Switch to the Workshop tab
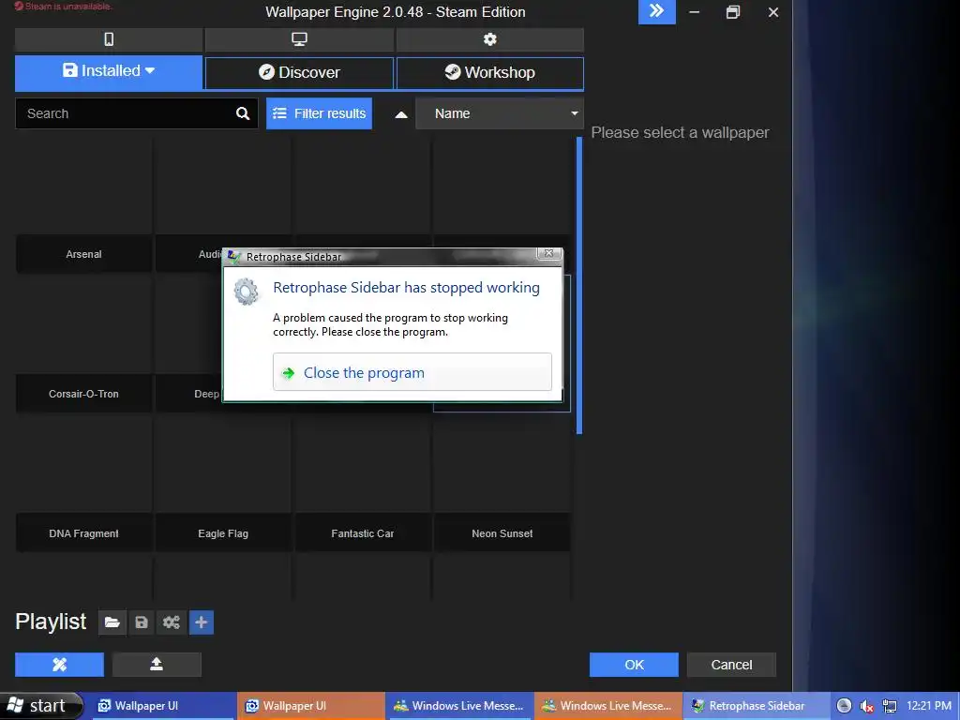 (x=489, y=72)
